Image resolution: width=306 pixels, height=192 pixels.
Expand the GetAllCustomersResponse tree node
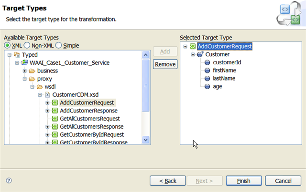tap(48, 127)
